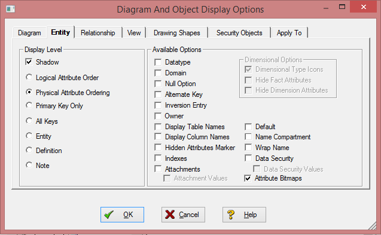381x235 pixels.
Task: Switch to the Diagram tab
Action: [x=29, y=33]
